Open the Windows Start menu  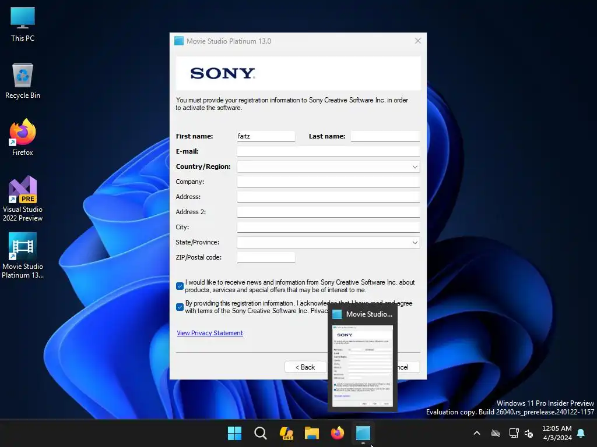point(234,433)
